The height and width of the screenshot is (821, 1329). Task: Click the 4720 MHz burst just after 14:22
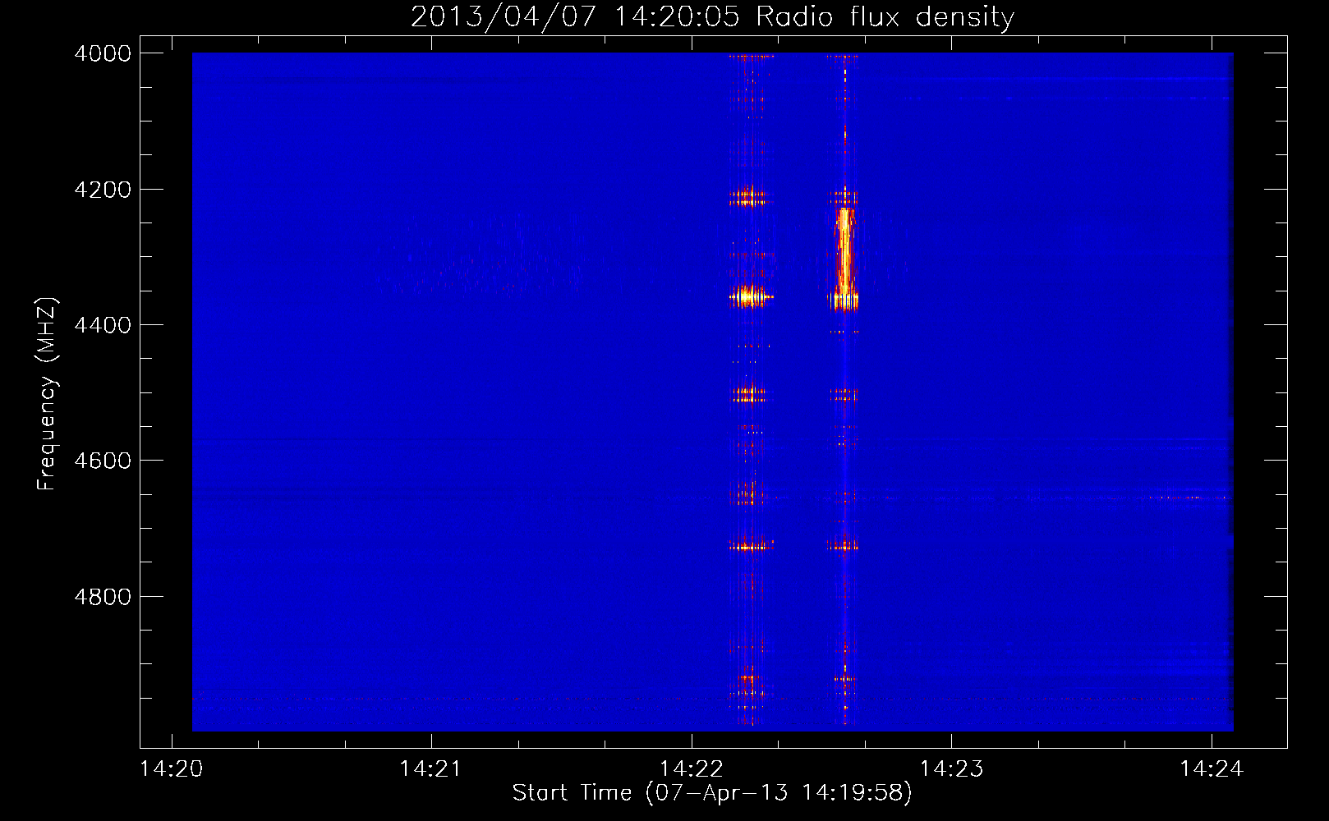coord(750,545)
